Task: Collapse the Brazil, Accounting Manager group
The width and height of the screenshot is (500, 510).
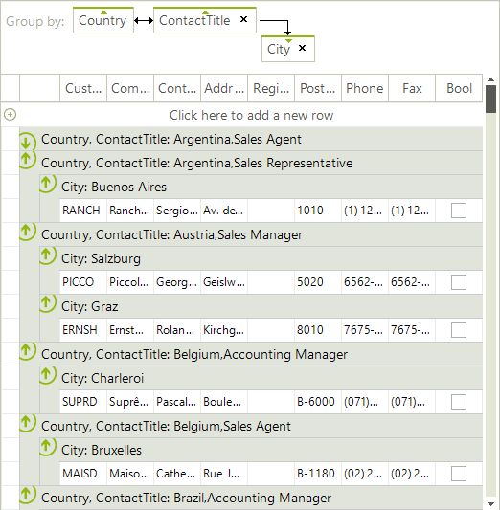Action: click(x=27, y=495)
